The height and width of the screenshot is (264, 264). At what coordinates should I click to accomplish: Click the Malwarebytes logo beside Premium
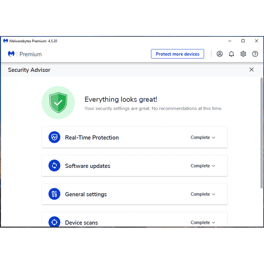pos(11,54)
